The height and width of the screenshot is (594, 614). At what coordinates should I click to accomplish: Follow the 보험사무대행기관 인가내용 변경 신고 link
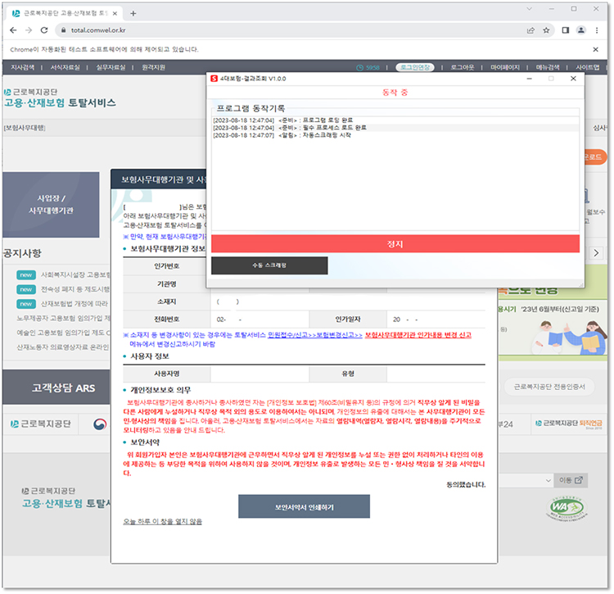pyautogui.click(x=418, y=335)
